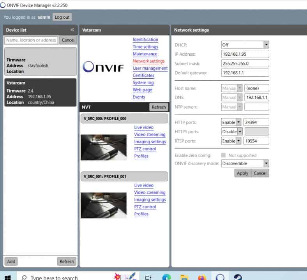Open Microsoft Edge from the taskbar
This screenshot has width=307, height=280.
pyautogui.click(x=166, y=277)
